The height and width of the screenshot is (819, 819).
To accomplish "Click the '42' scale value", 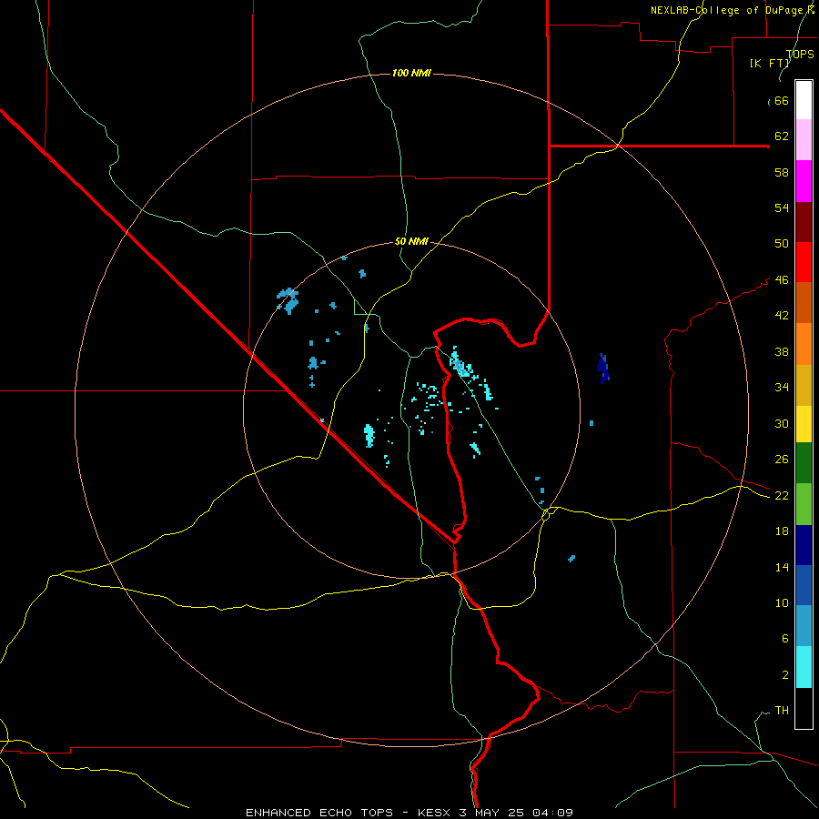I will pyautogui.click(x=782, y=316).
